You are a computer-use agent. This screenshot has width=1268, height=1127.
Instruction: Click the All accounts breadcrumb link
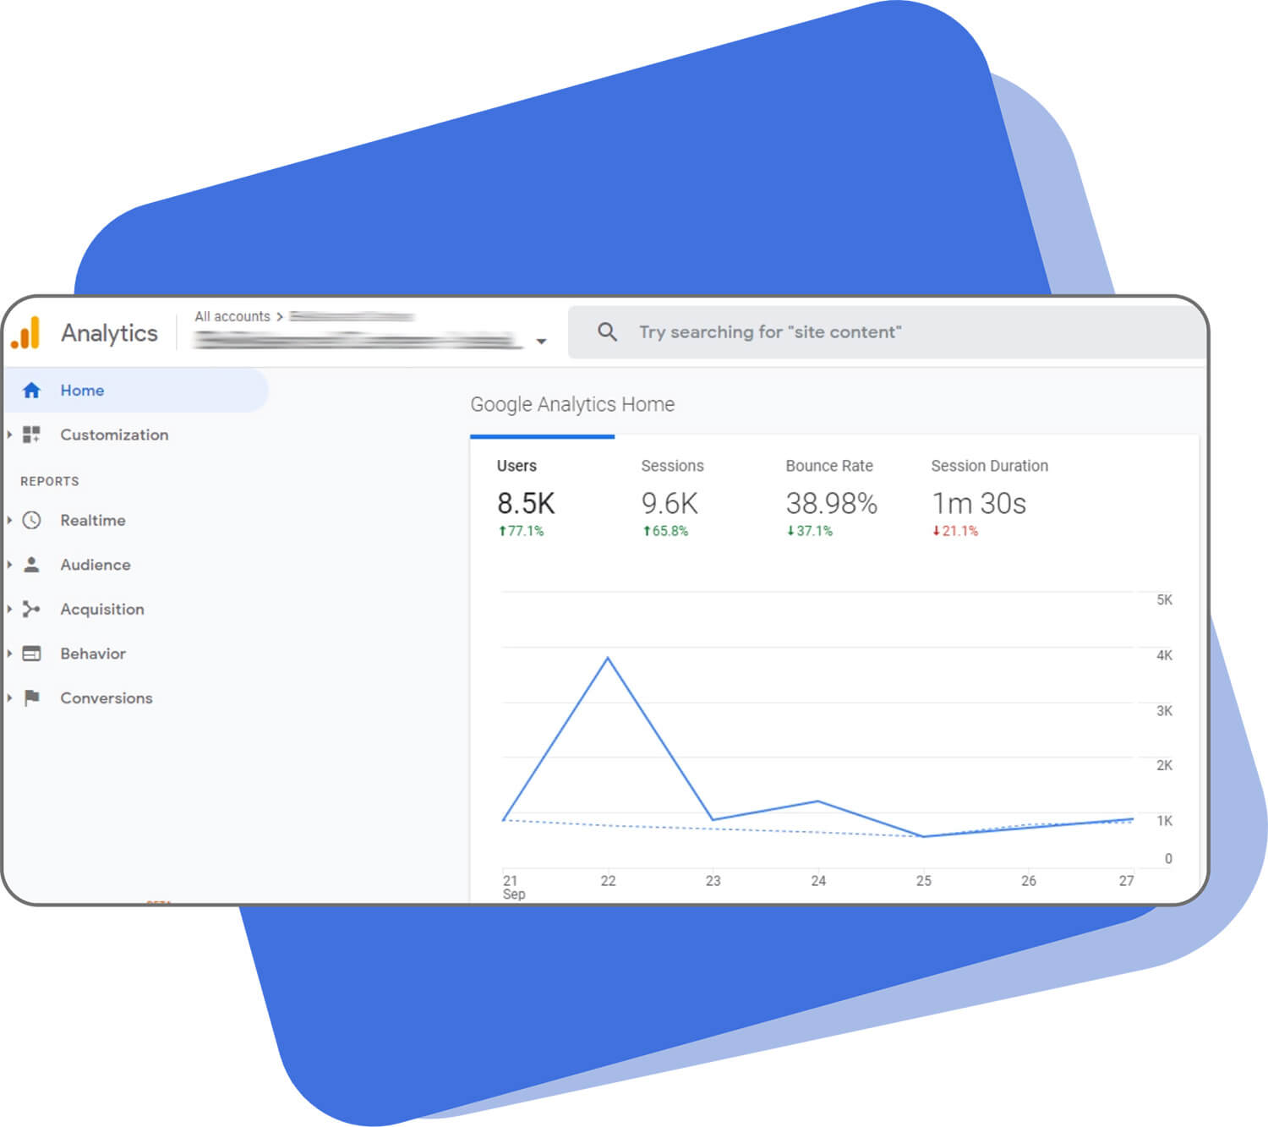pyautogui.click(x=232, y=316)
